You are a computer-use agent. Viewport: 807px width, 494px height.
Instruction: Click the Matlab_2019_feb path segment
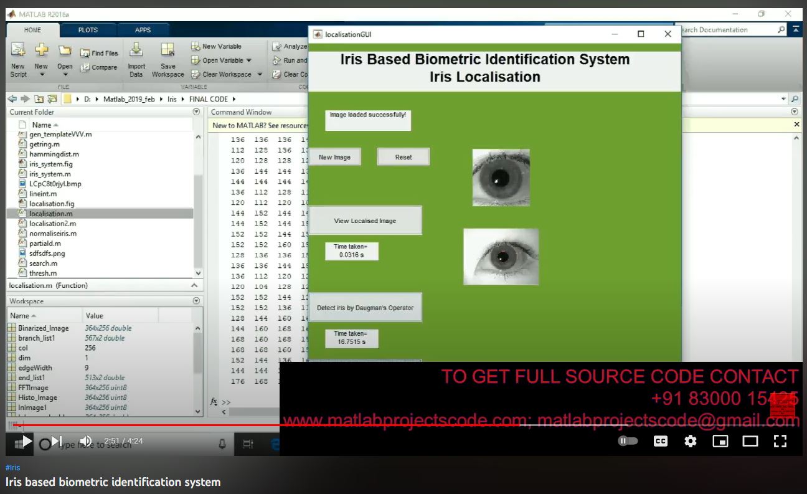(x=128, y=99)
